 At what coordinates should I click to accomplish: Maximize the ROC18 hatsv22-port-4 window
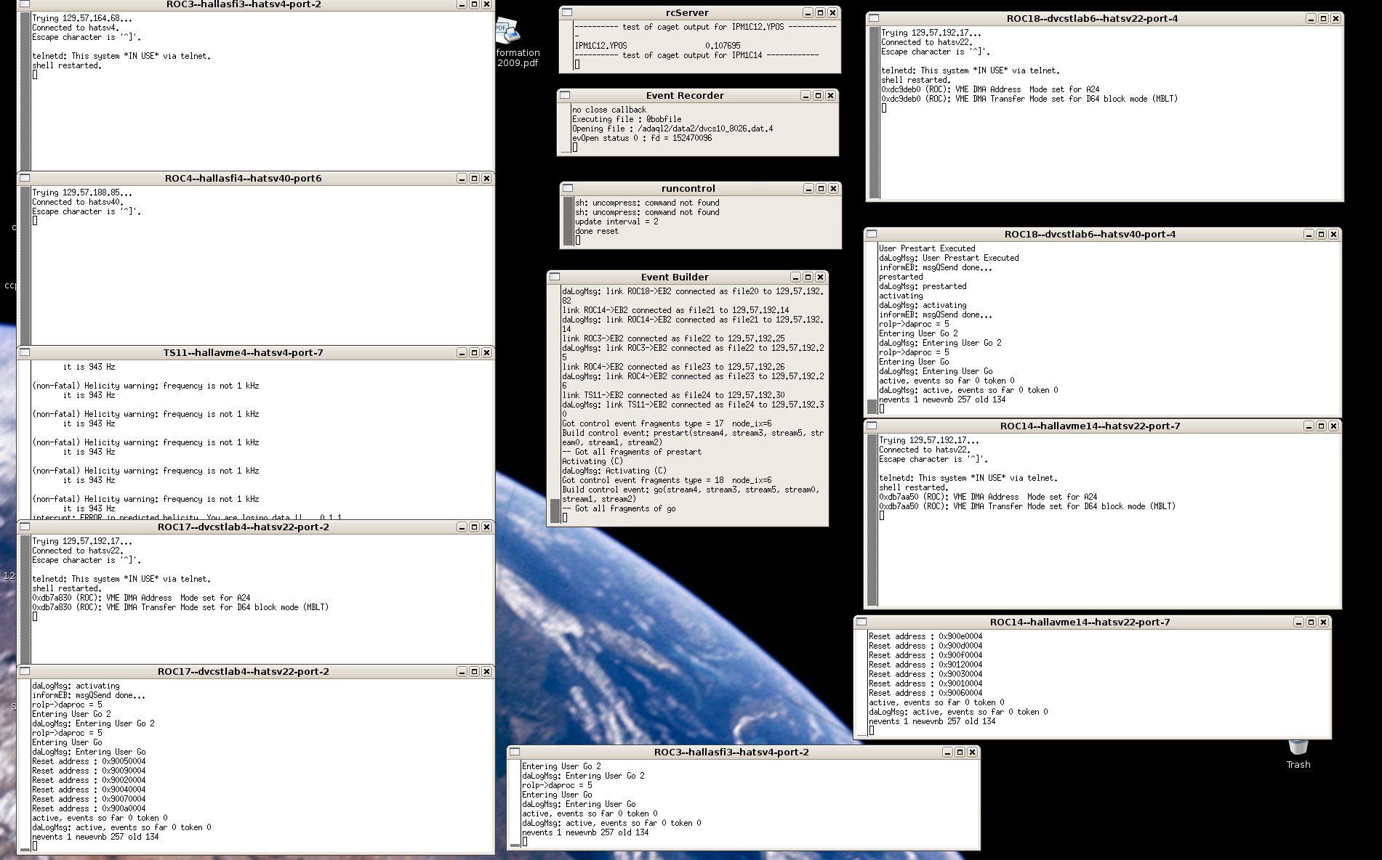click(1323, 18)
